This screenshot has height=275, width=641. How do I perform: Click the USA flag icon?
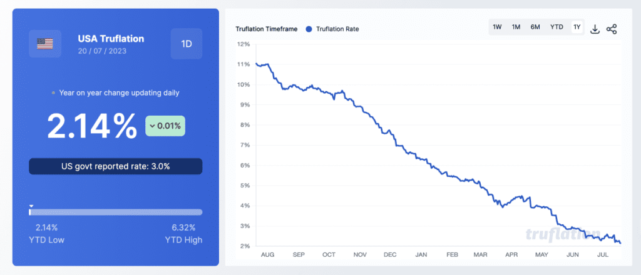click(45, 44)
